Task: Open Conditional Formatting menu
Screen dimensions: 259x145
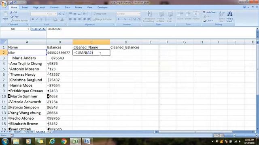Action: (149, 17)
